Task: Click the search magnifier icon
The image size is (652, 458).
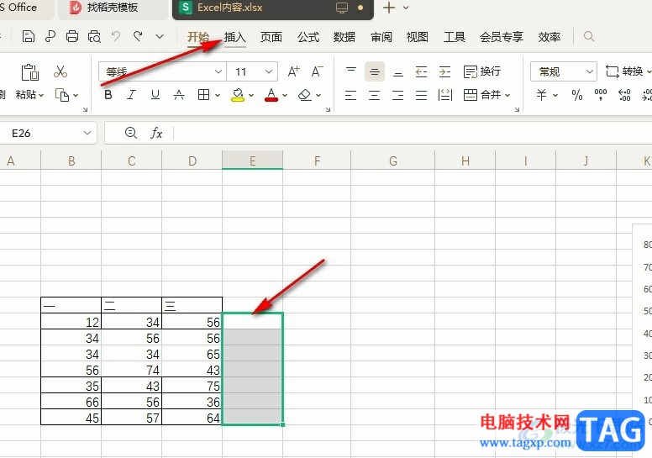Action: (x=589, y=37)
